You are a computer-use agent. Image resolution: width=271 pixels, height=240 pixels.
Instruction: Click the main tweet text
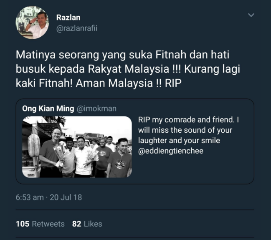point(128,69)
